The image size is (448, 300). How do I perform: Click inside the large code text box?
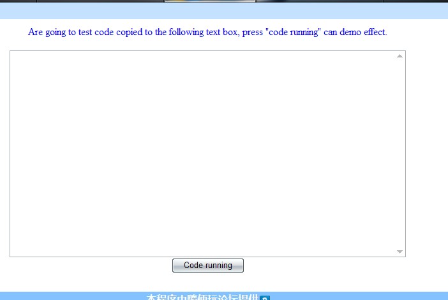[x=204, y=153]
